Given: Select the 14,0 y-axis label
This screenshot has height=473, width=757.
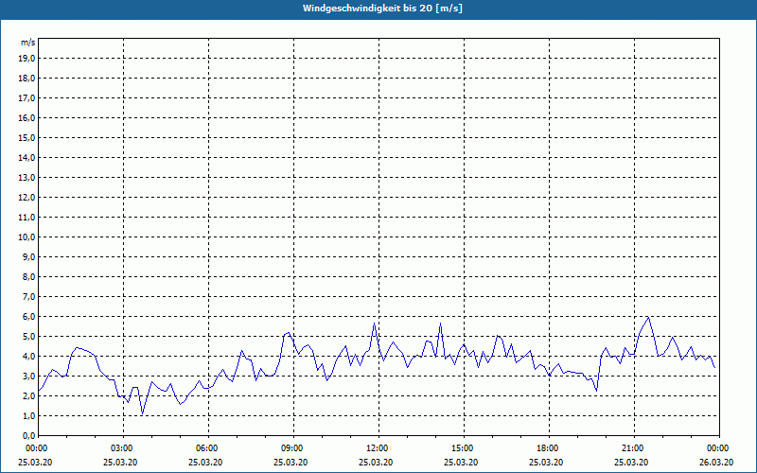Looking at the screenshot, I should pyautogui.click(x=27, y=157).
